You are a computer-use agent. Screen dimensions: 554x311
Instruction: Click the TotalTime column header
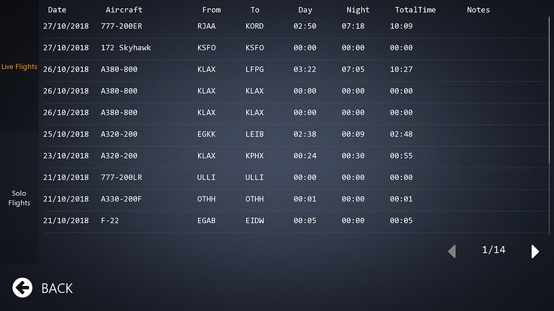[x=415, y=10]
